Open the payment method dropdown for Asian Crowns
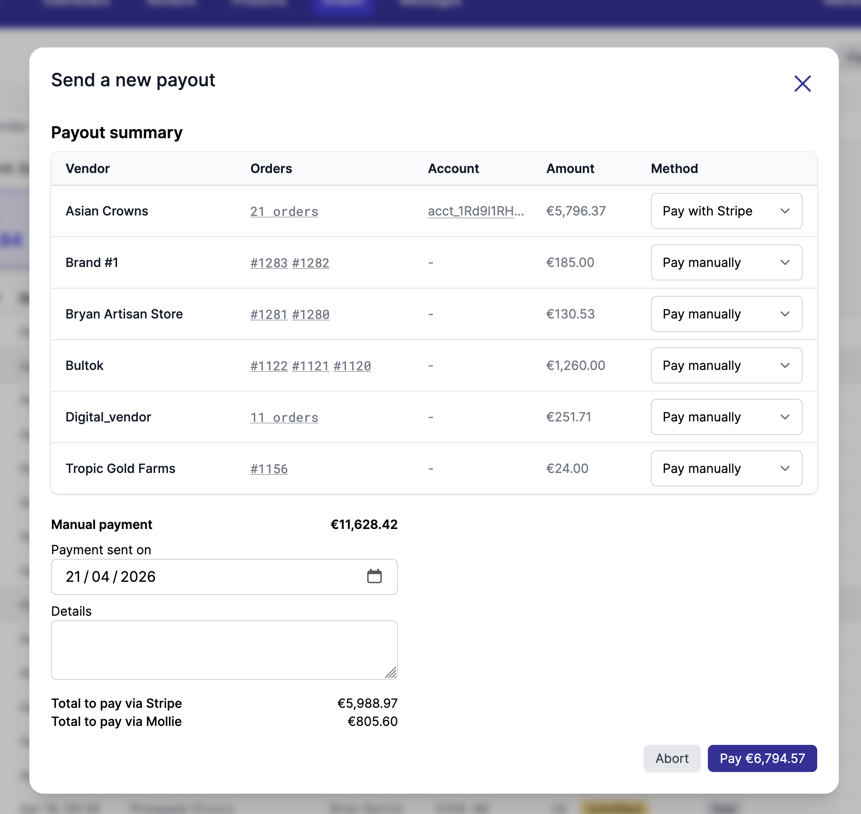 tap(725, 211)
